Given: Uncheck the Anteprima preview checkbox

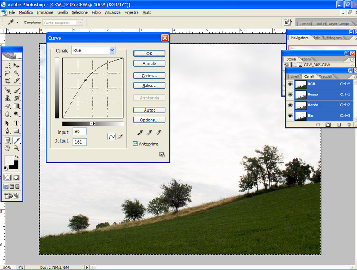Looking at the screenshot, I should 135,144.
